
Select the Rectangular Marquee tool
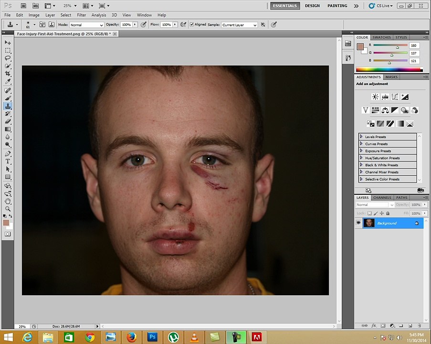pos(8,50)
